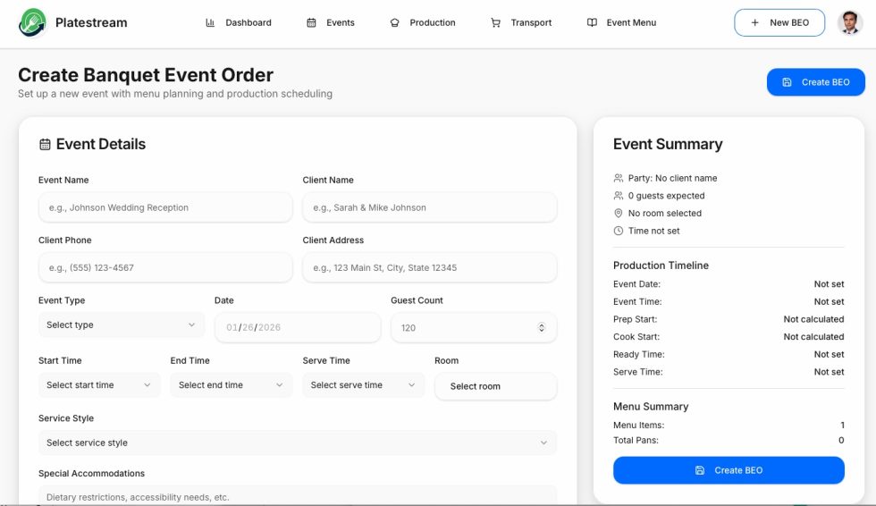Click the Guest Count stepper arrows
Viewport: 876px width, 506px height.
coord(542,328)
